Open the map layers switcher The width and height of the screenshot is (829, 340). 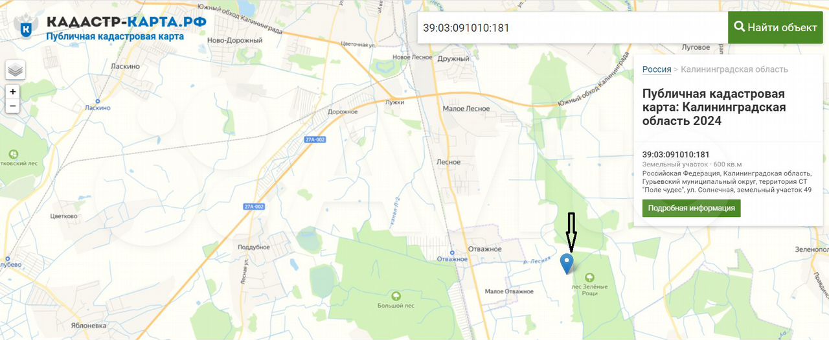[x=16, y=69]
